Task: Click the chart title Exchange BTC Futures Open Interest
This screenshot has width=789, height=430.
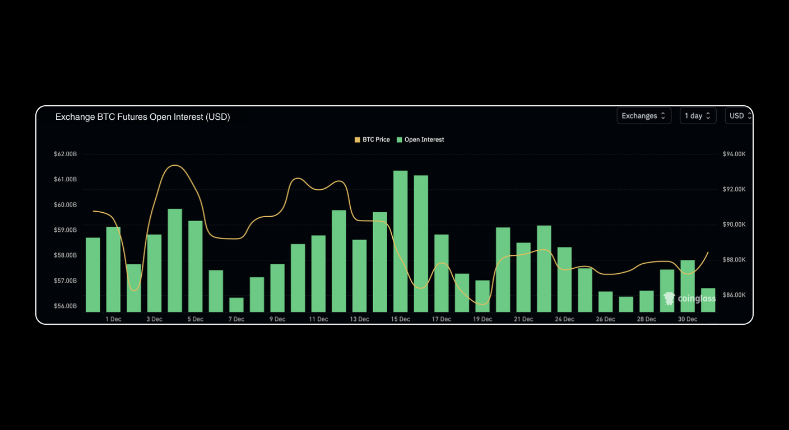Action: (x=142, y=116)
